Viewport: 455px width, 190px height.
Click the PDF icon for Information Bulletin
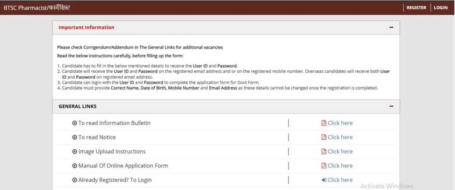[x=324, y=123]
